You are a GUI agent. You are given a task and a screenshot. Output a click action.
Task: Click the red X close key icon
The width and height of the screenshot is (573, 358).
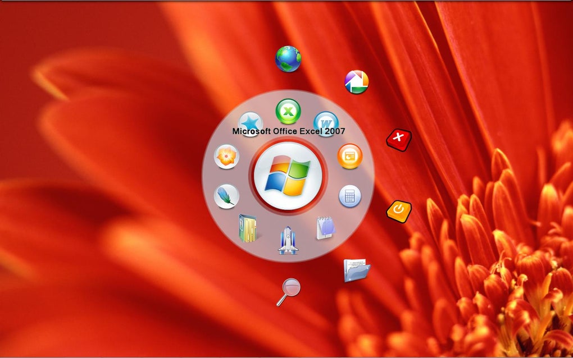coord(399,139)
